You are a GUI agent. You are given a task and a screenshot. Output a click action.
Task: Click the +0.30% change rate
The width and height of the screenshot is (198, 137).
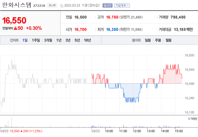34,28
